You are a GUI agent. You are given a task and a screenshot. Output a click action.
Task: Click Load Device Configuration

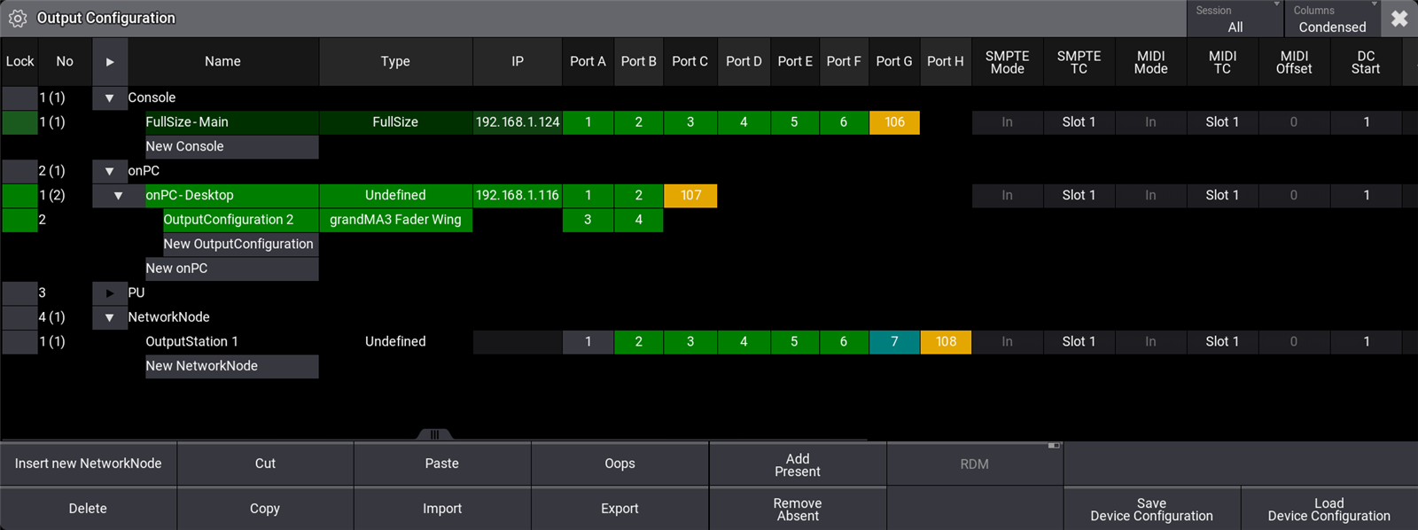pyautogui.click(x=1329, y=510)
